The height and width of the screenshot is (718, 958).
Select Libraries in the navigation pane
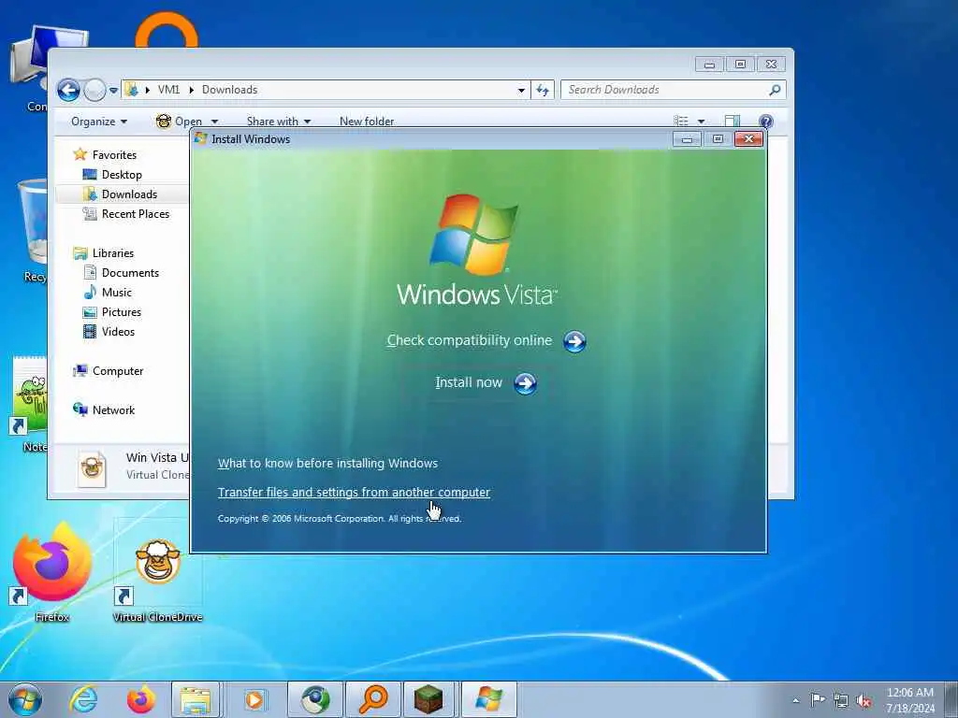[x=112, y=252]
